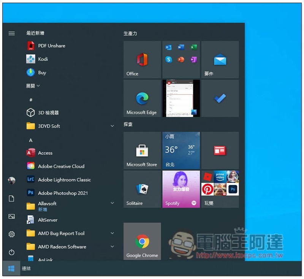Click the 最近新增 section header
Screen dimensions: 304x279
[x=35, y=33]
